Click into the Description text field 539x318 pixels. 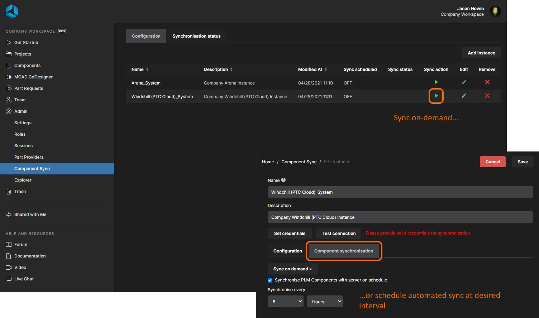(x=400, y=217)
